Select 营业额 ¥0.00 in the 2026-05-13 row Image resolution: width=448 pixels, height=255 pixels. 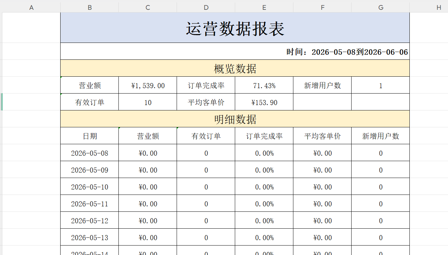(x=148, y=237)
